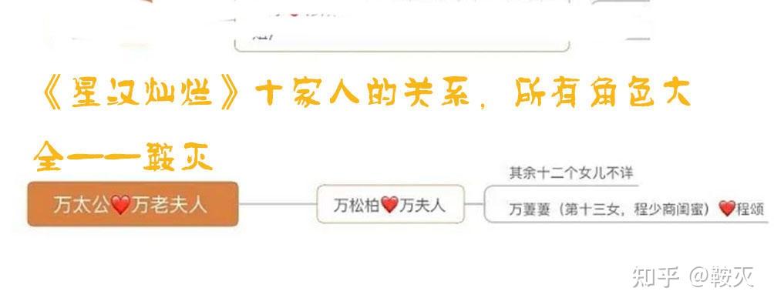Click the partially visible box at top

402,25
